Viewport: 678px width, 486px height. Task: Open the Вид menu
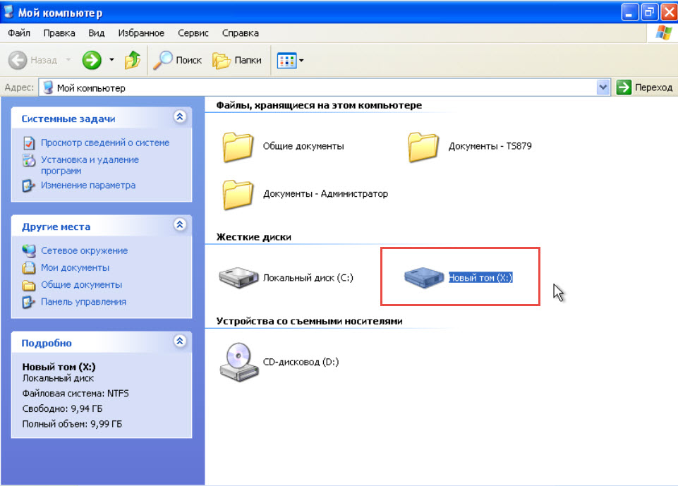tap(97, 33)
